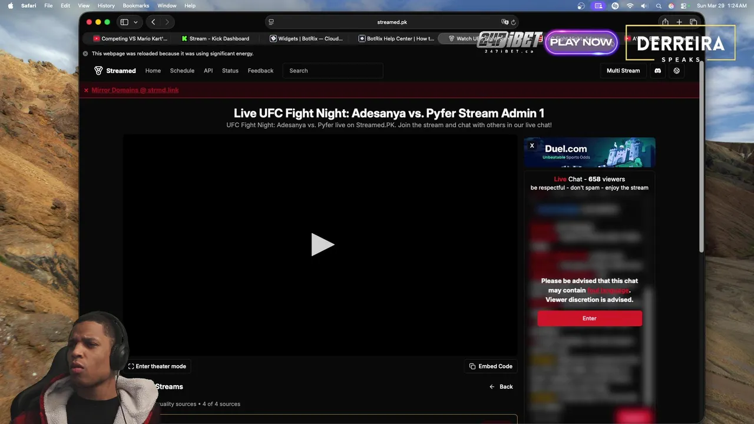Click Duel.com ad banner
The height and width of the screenshot is (424, 754).
pos(590,153)
